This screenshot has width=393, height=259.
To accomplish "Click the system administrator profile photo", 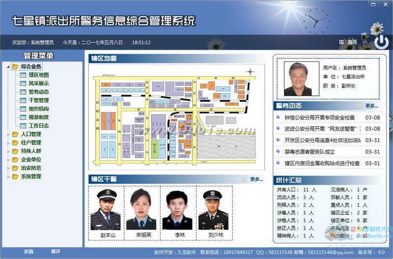I will coord(302,79).
